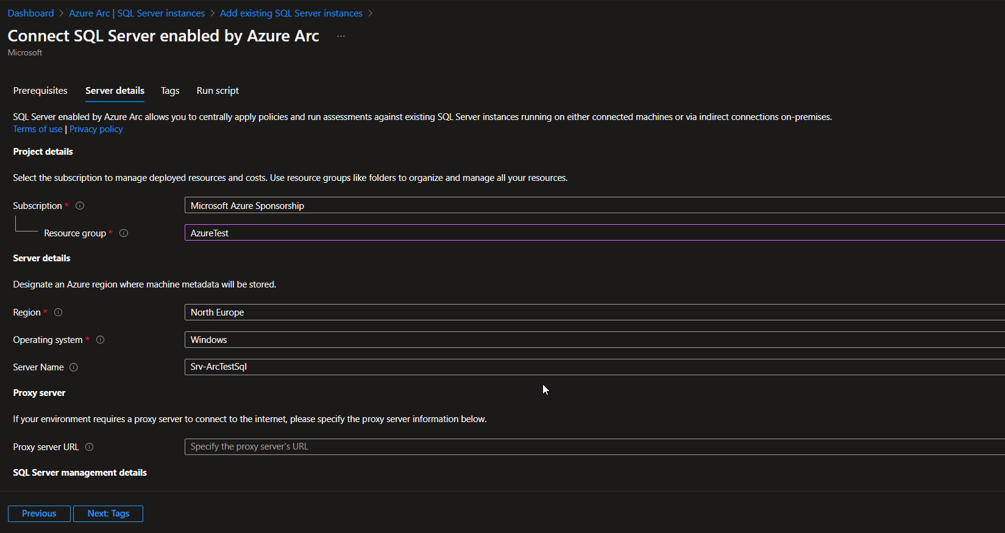Expand the Operating system dropdown showing Windows

pyautogui.click(x=594, y=340)
